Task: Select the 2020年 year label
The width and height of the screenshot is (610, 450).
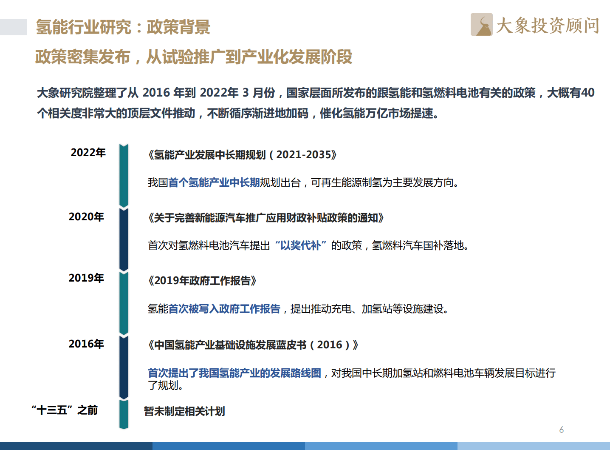Action: [x=86, y=217]
